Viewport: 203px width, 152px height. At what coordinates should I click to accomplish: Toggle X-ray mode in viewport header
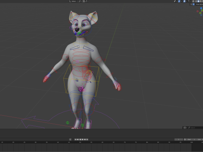(x=193, y=1)
